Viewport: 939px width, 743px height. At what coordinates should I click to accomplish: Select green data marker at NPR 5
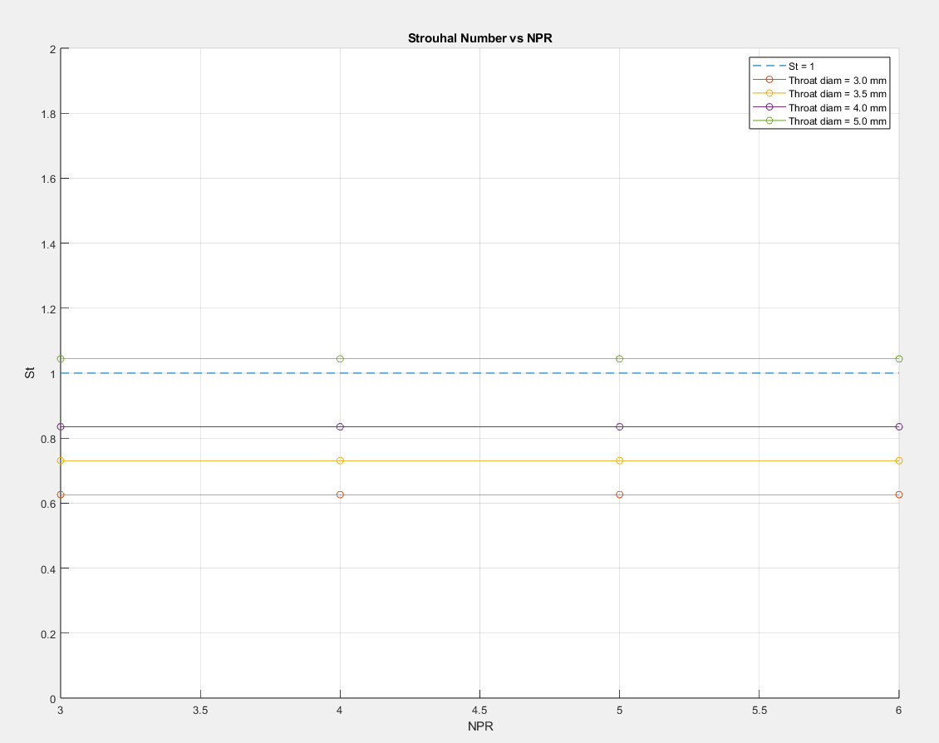pos(620,359)
